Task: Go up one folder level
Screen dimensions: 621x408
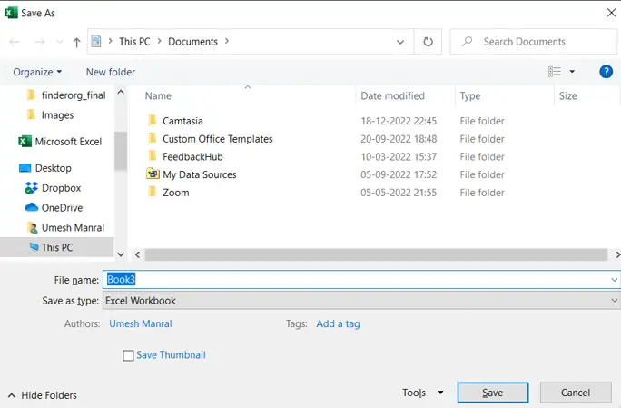Action: click(x=76, y=42)
